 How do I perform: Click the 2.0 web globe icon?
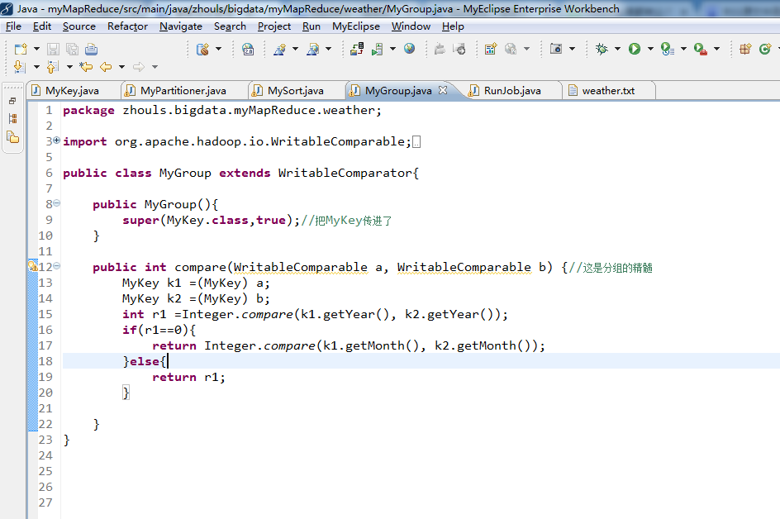[248, 49]
